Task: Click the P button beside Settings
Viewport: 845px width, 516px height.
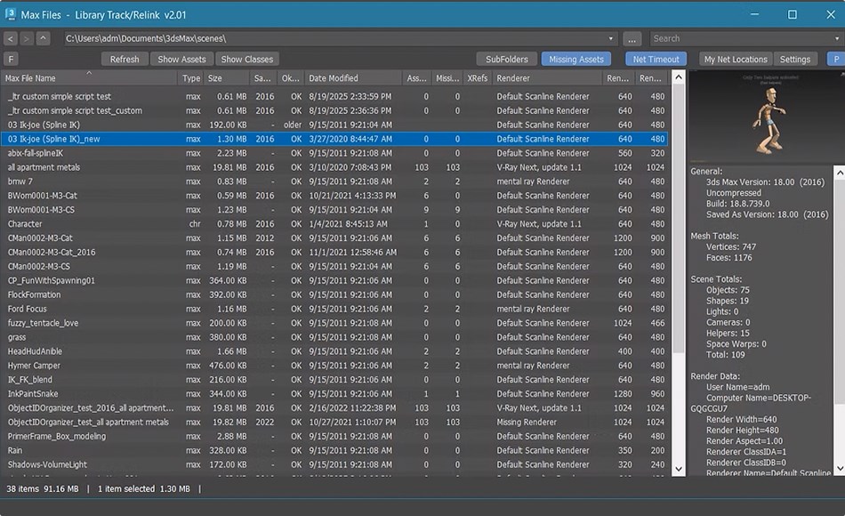Action: click(835, 60)
